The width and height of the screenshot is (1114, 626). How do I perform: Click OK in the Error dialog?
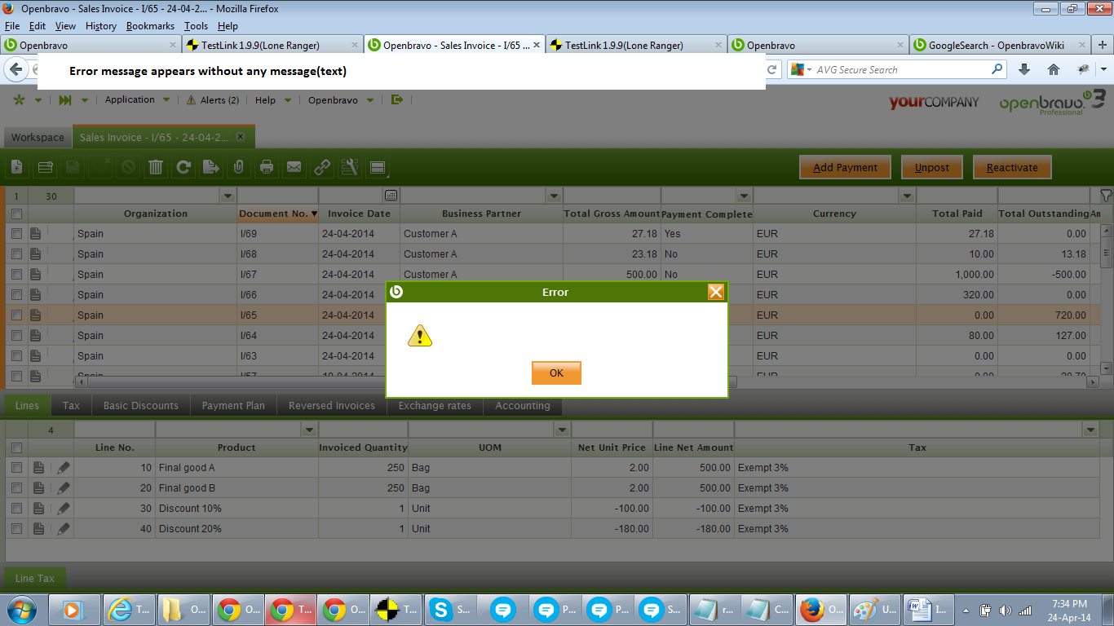pyautogui.click(x=556, y=373)
